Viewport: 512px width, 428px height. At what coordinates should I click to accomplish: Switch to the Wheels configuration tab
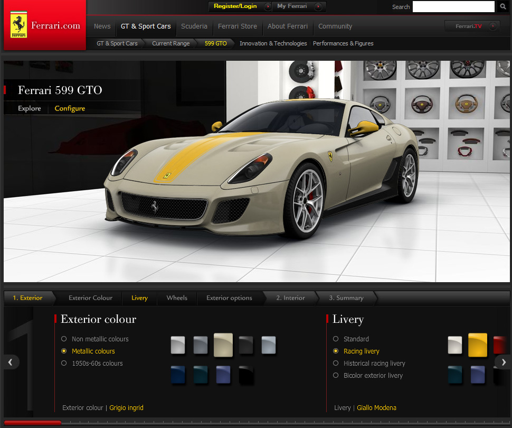(176, 298)
